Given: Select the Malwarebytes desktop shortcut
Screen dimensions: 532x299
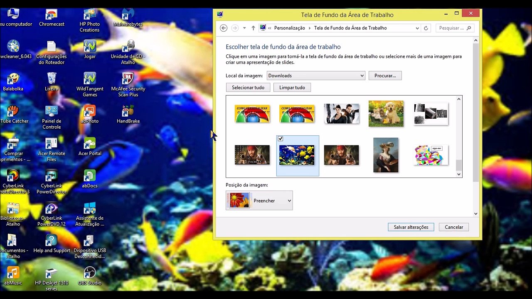Looking at the screenshot, I should coord(128,17).
